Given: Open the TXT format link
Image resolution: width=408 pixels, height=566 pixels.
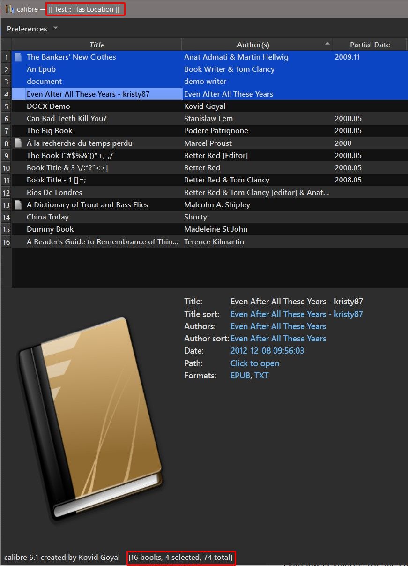Looking at the screenshot, I should [x=261, y=376].
